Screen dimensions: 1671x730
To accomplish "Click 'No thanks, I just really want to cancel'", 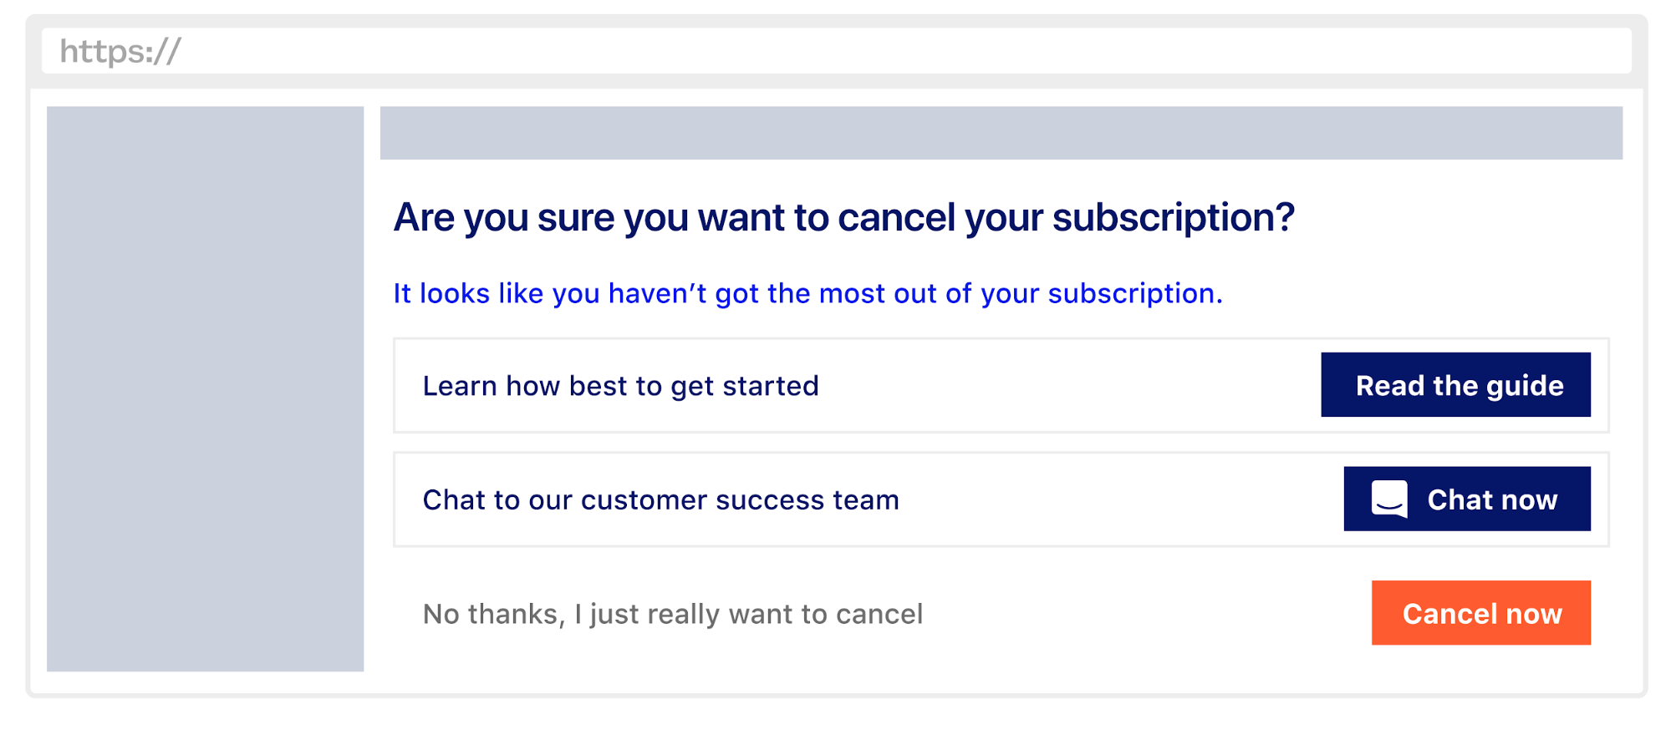I will pos(672,614).
